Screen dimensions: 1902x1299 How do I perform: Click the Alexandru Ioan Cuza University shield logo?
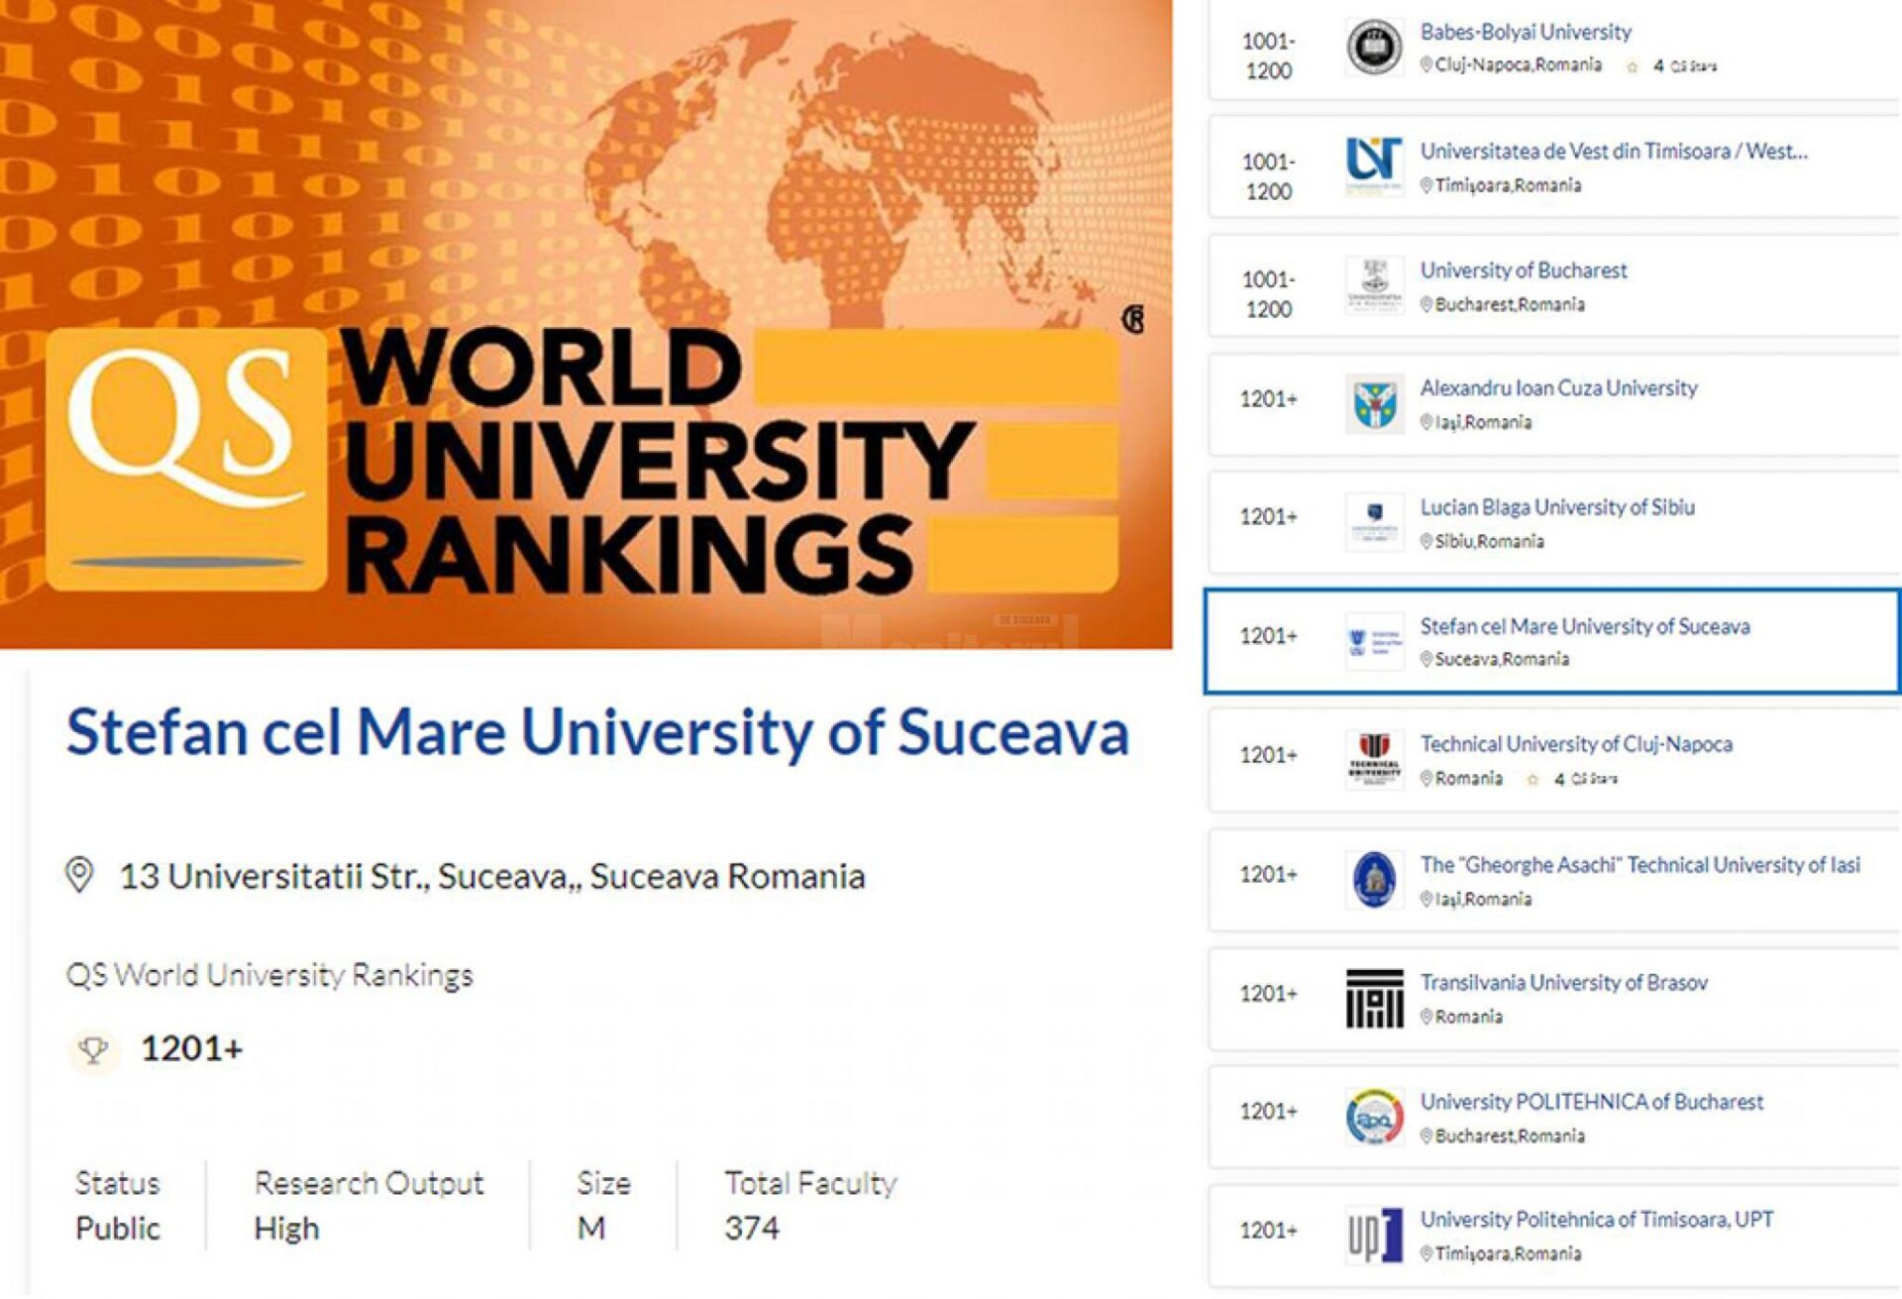click(x=1374, y=403)
